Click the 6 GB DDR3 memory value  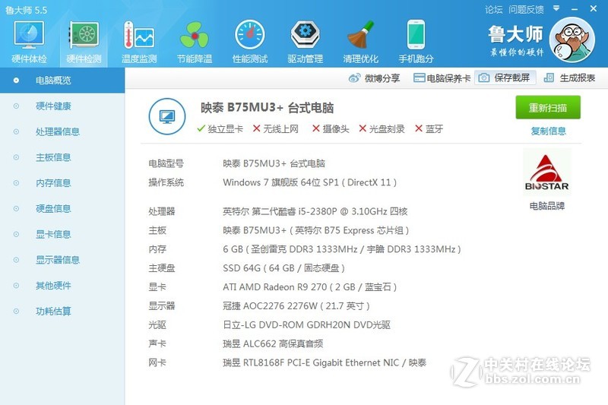(x=341, y=248)
